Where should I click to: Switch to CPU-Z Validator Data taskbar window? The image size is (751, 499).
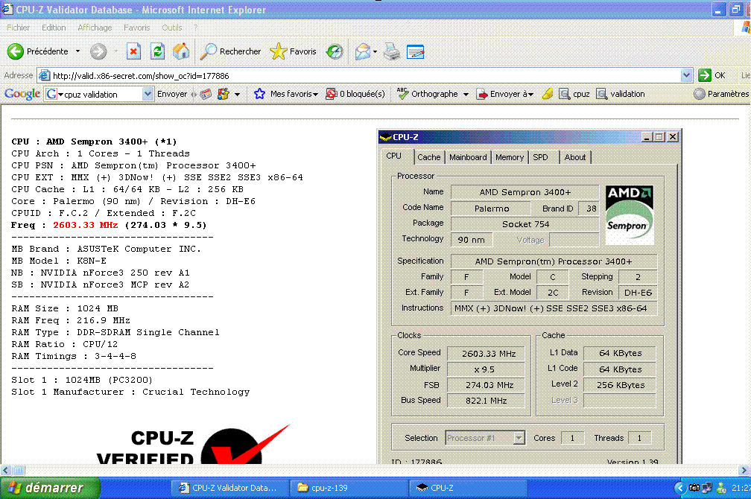pos(230,488)
